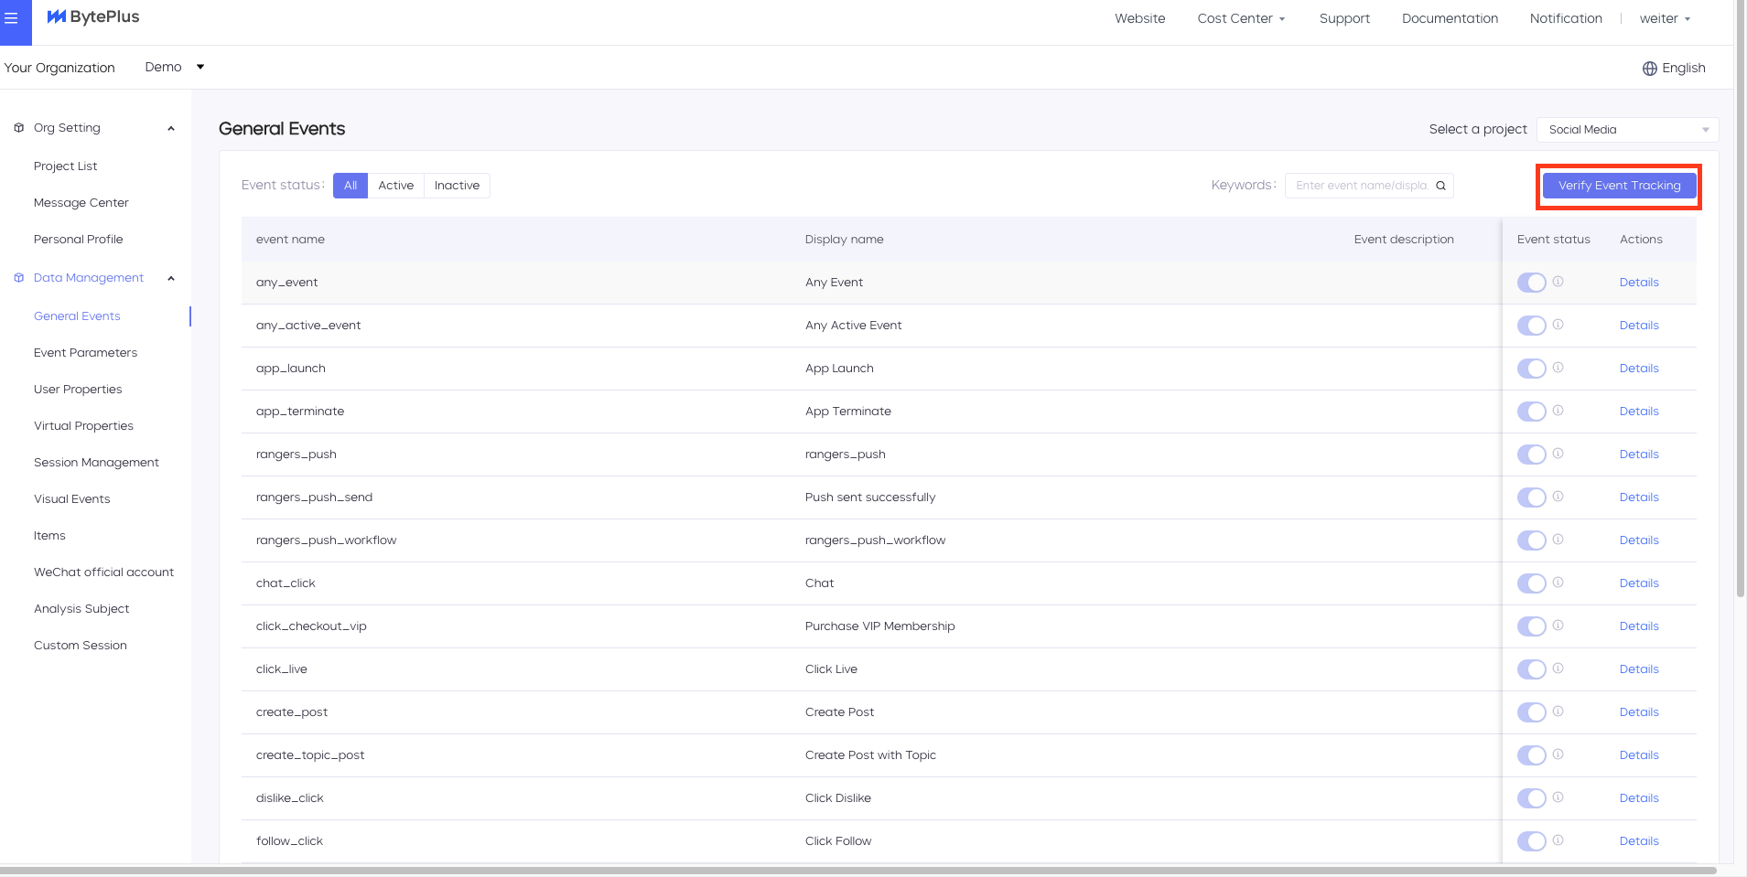
Task: Disable the app_launch event switch
Action: (1532, 369)
